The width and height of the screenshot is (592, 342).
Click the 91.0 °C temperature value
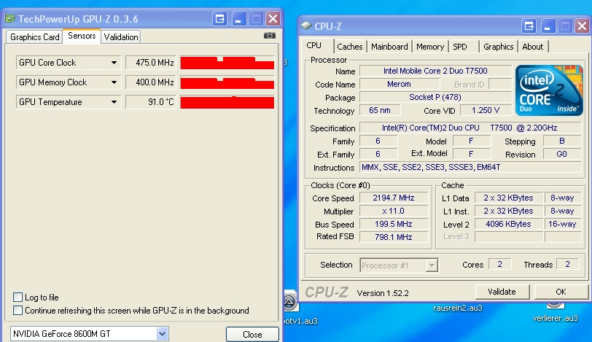tap(151, 102)
